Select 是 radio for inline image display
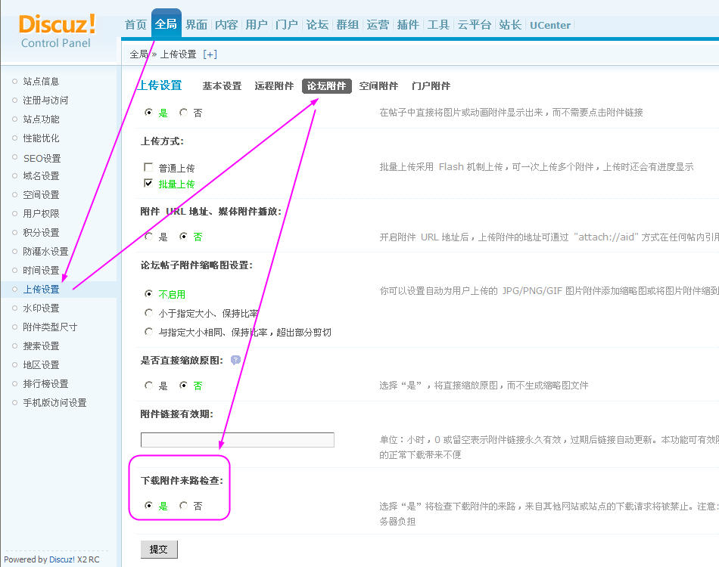Image resolution: width=719 pixels, height=567 pixels. (148, 112)
